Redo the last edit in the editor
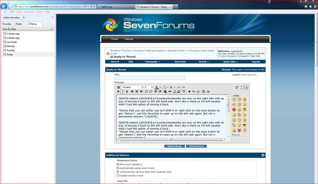 coord(183,87)
